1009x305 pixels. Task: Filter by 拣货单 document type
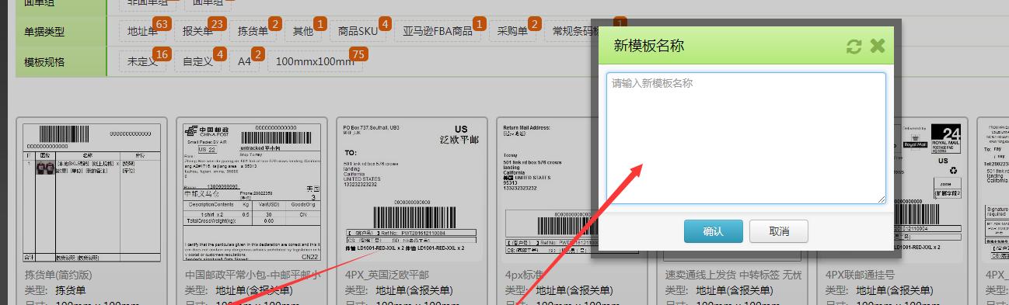click(253, 32)
